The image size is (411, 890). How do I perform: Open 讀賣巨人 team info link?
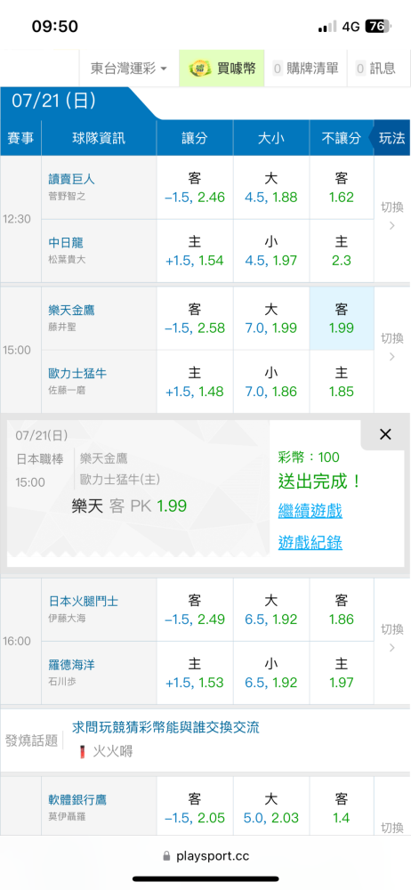(x=71, y=179)
